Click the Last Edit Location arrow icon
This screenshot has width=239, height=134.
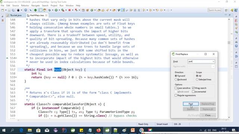[x=157, y=10]
